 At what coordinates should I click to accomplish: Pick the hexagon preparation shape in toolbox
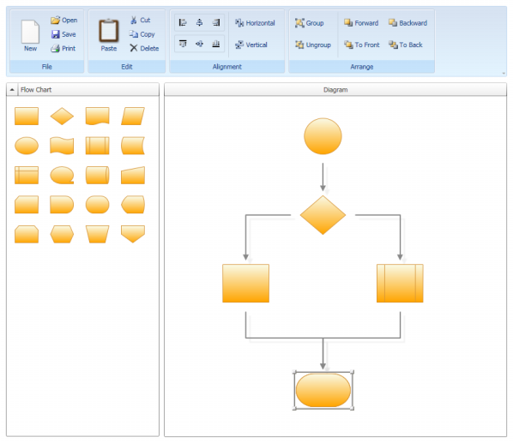[x=62, y=234]
